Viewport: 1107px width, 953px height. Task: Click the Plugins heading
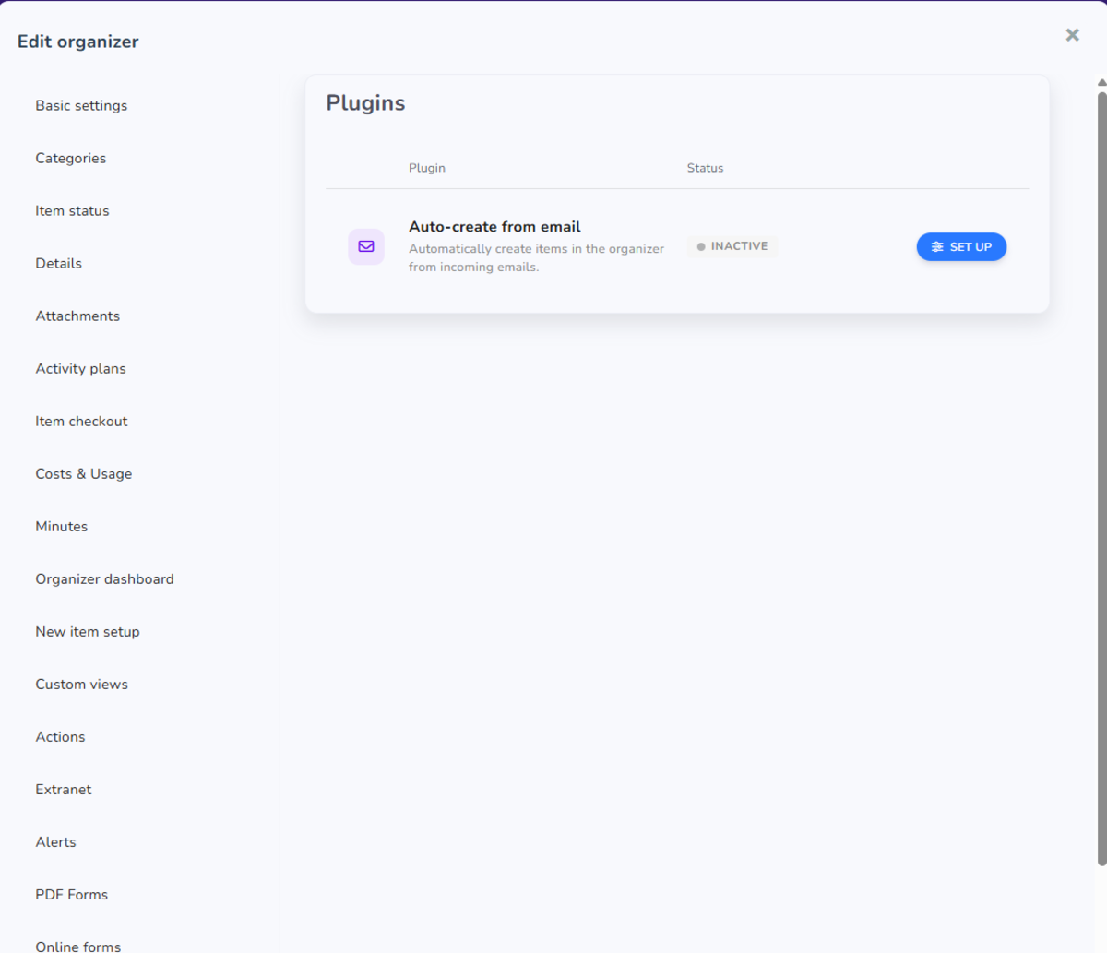click(x=365, y=102)
